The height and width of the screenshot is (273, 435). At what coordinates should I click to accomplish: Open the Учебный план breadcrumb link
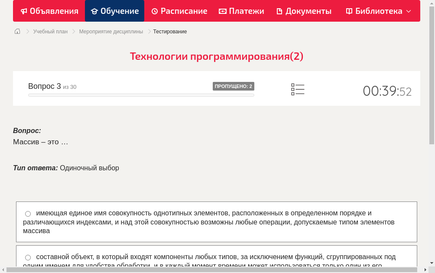(51, 31)
